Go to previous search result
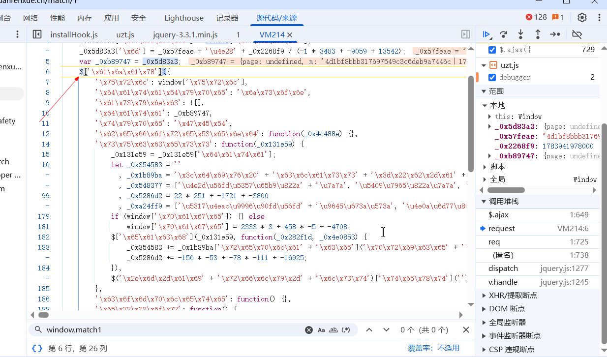The width and height of the screenshot is (607, 357). coord(369,330)
